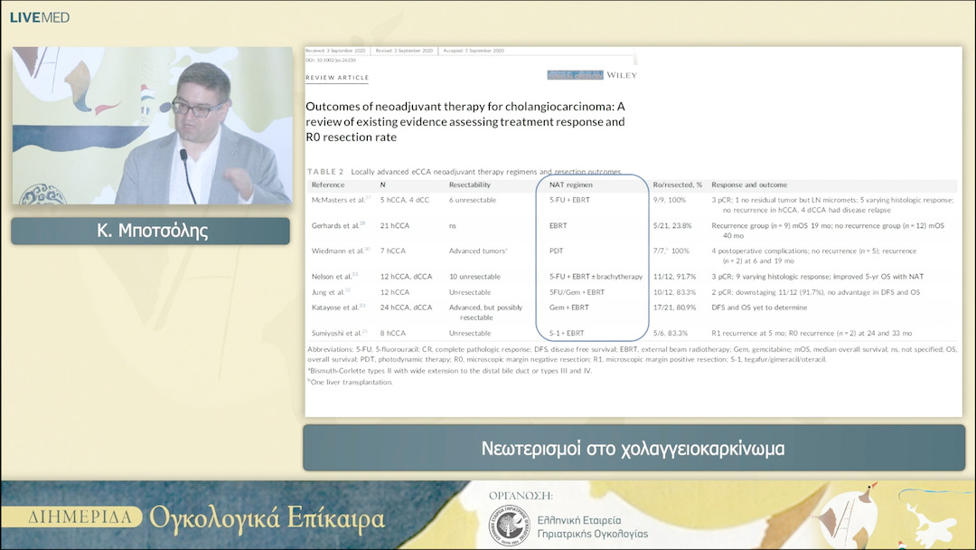976x550 pixels.
Task: Click the 'Katayose et al.' reference cell
Action: 338,308
